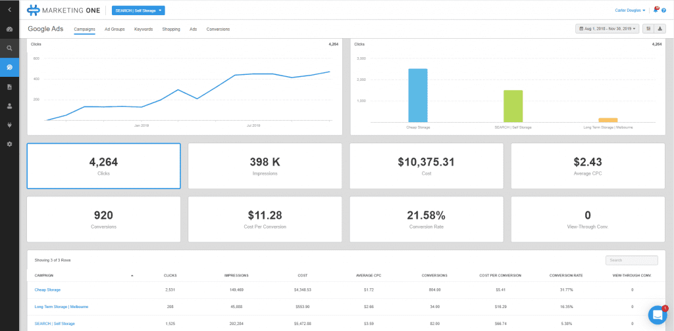The height and width of the screenshot is (331, 674).
Task: Click the blue Cheap Storage bar in chart
Action: tap(418, 96)
